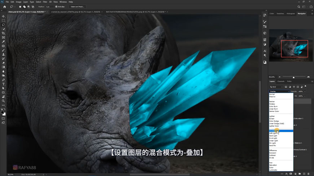Image resolution: width=314 pixels, height=176 pixels.
Task: Select the Brush tool
Action: 3,50
